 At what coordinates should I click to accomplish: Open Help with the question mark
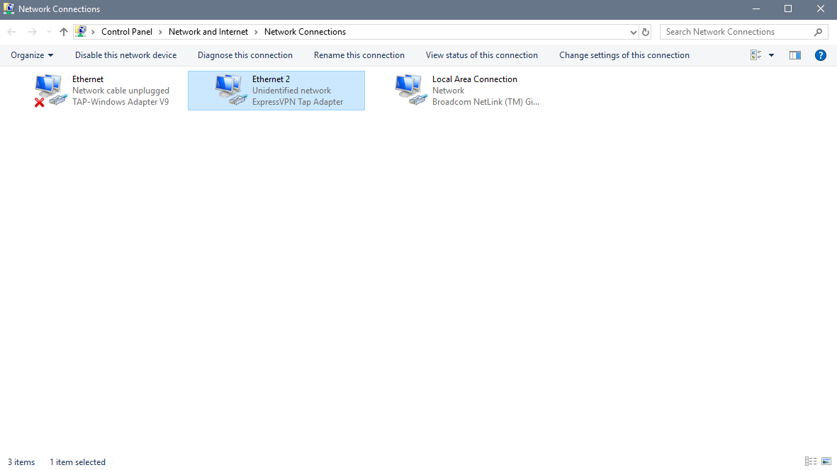click(x=821, y=55)
